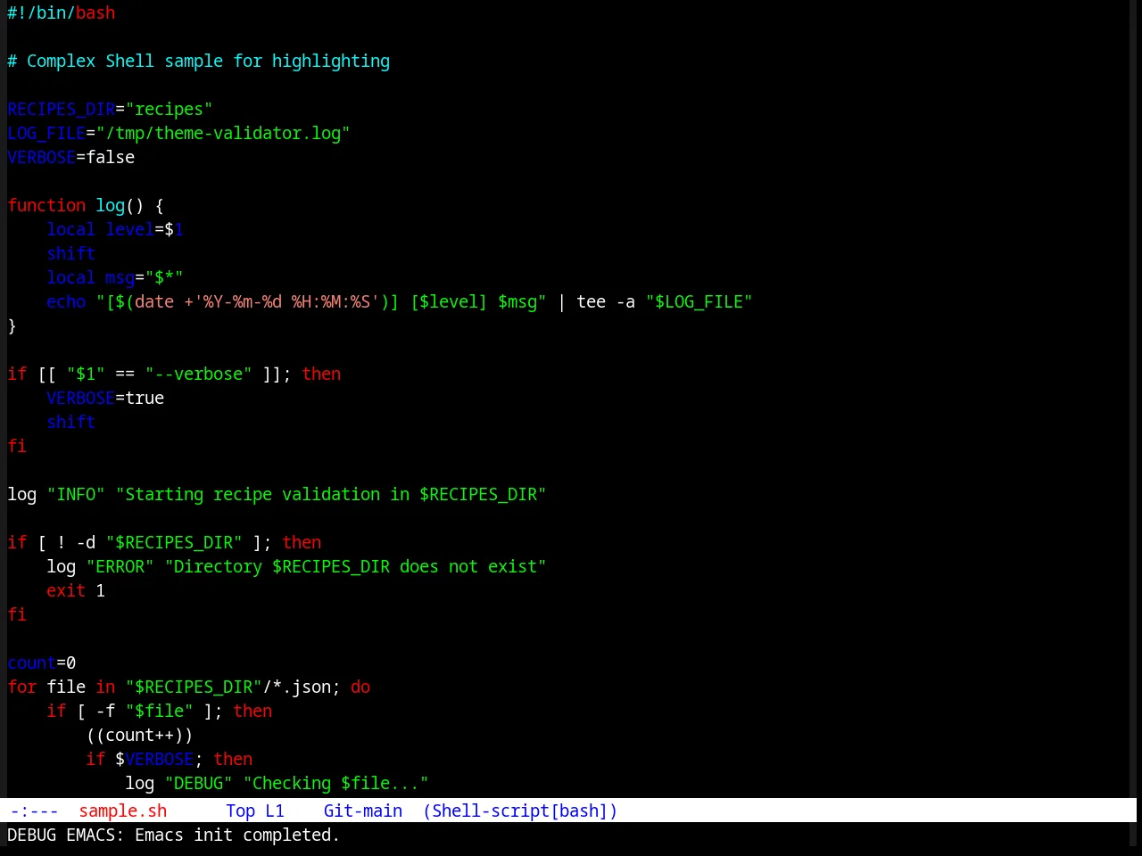Click the "ERROR" string

coord(120,566)
